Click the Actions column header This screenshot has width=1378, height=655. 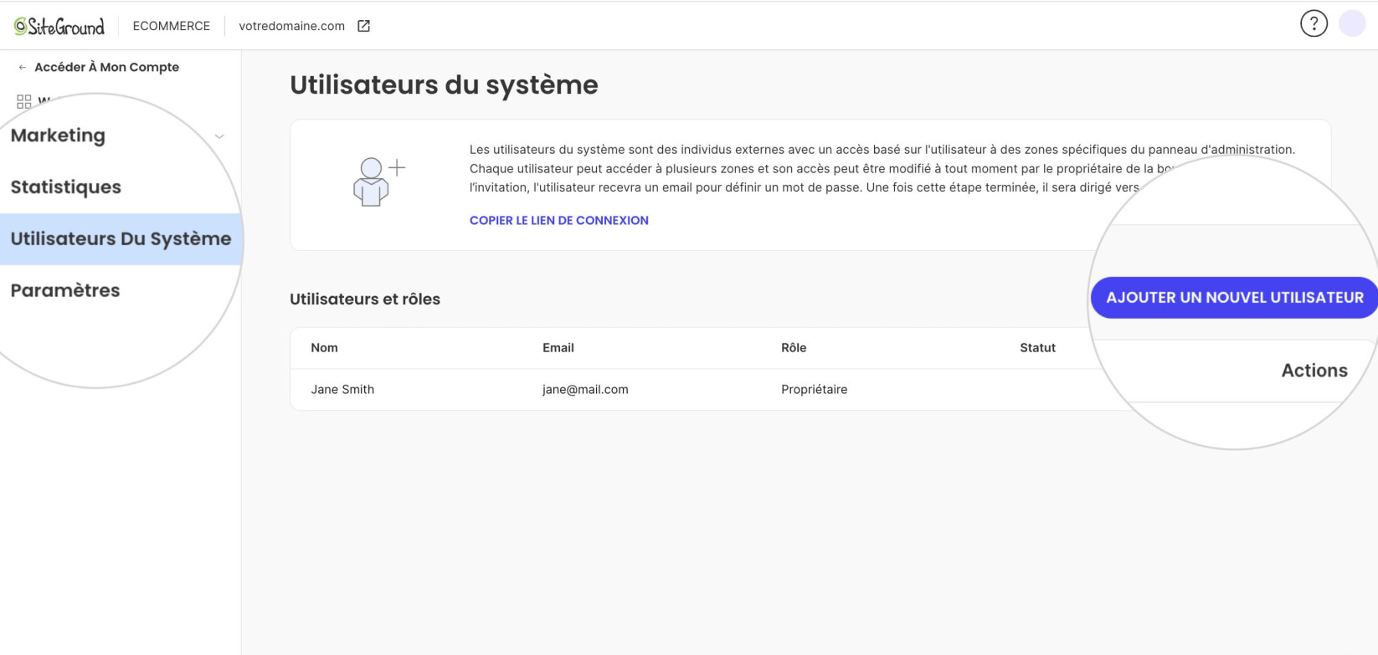(x=1314, y=371)
